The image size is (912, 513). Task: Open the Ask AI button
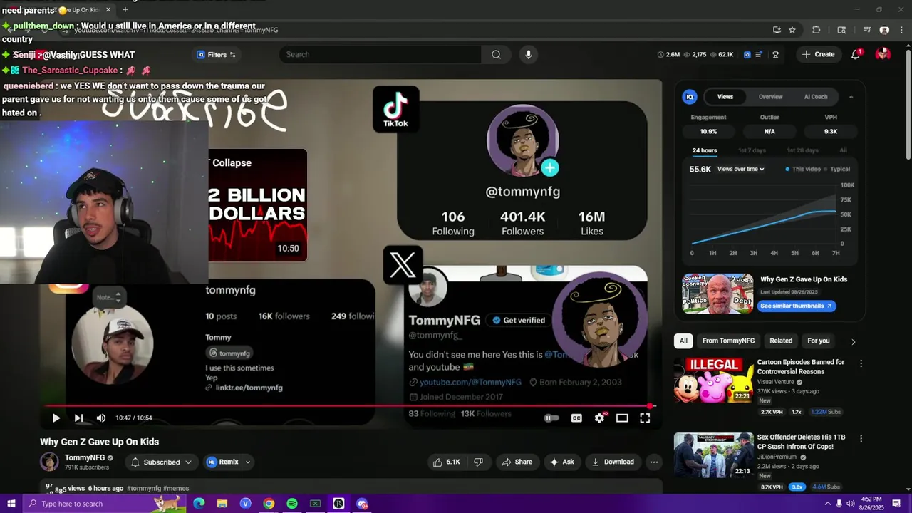point(561,462)
